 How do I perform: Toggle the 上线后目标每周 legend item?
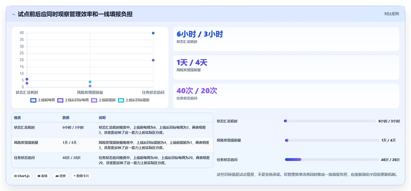(x=73, y=100)
